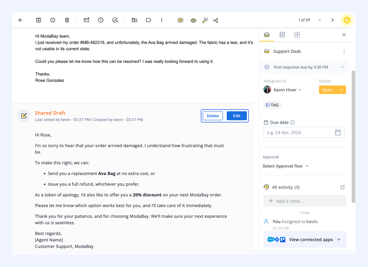Click 'You Assigned to kevin.' activity entry
This screenshot has height=267, width=368.
click(295, 221)
